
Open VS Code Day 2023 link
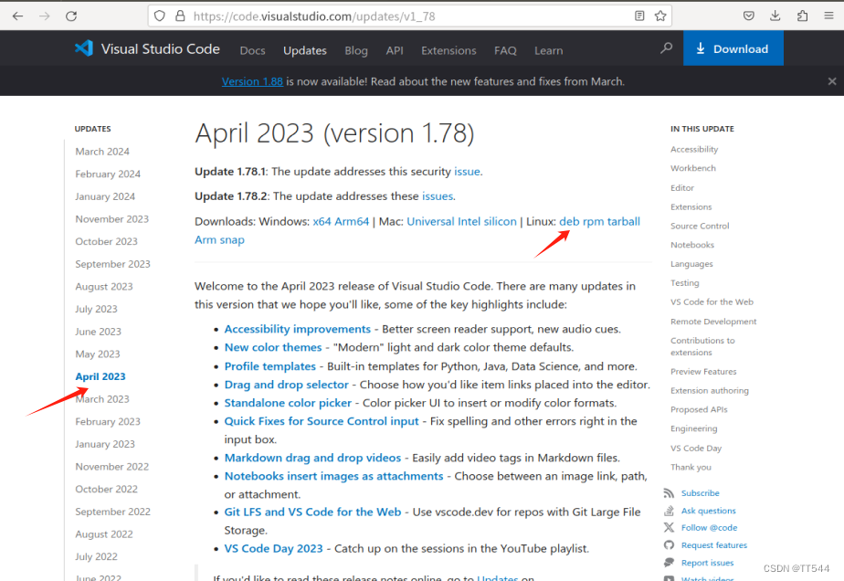click(x=273, y=549)
